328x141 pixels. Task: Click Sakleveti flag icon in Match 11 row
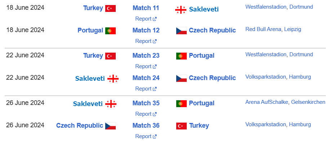[181, 10]
